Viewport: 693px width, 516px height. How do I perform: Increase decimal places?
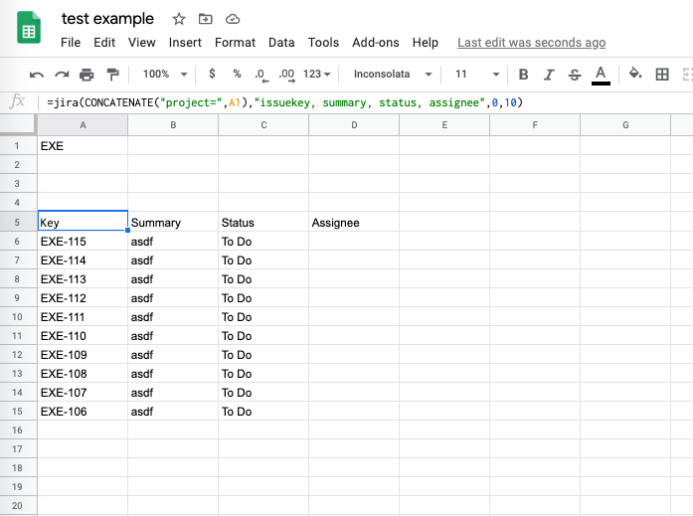click(x=286, y=75)
